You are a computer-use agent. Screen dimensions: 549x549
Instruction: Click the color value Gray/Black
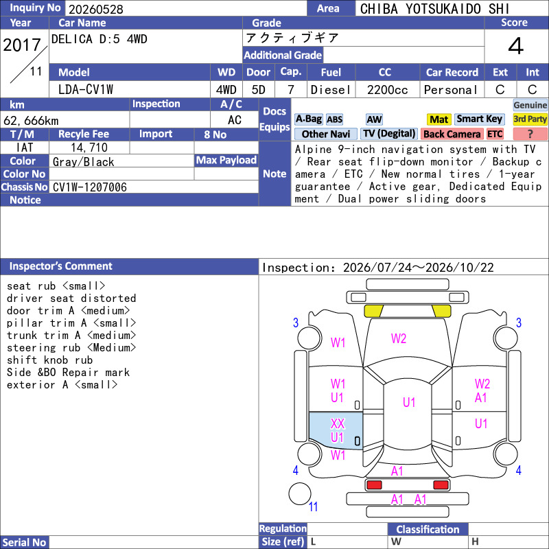(83, 162)
